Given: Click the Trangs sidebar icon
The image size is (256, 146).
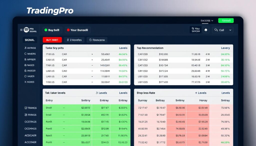Looking at the screenshot, I should point(25,108).
